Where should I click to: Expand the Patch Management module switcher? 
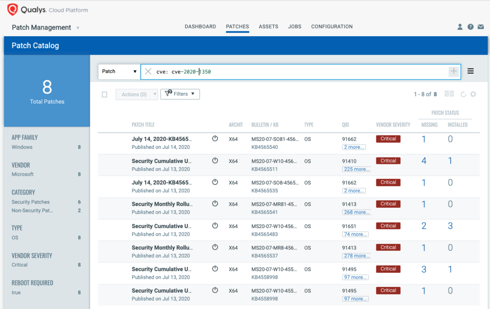(x=78, y=28)
